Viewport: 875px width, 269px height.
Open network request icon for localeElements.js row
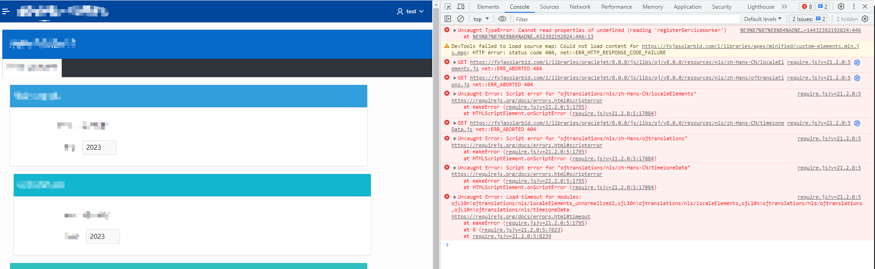coord(857,63)
